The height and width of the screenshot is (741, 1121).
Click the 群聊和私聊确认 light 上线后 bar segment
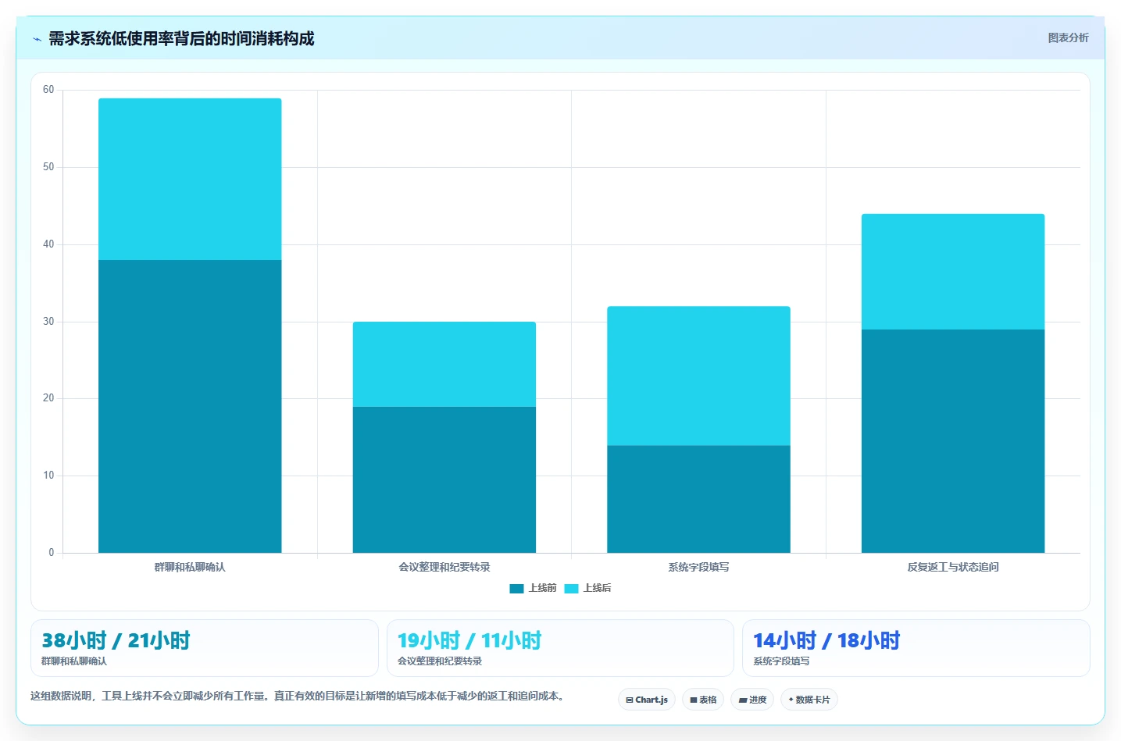point(190,179)
